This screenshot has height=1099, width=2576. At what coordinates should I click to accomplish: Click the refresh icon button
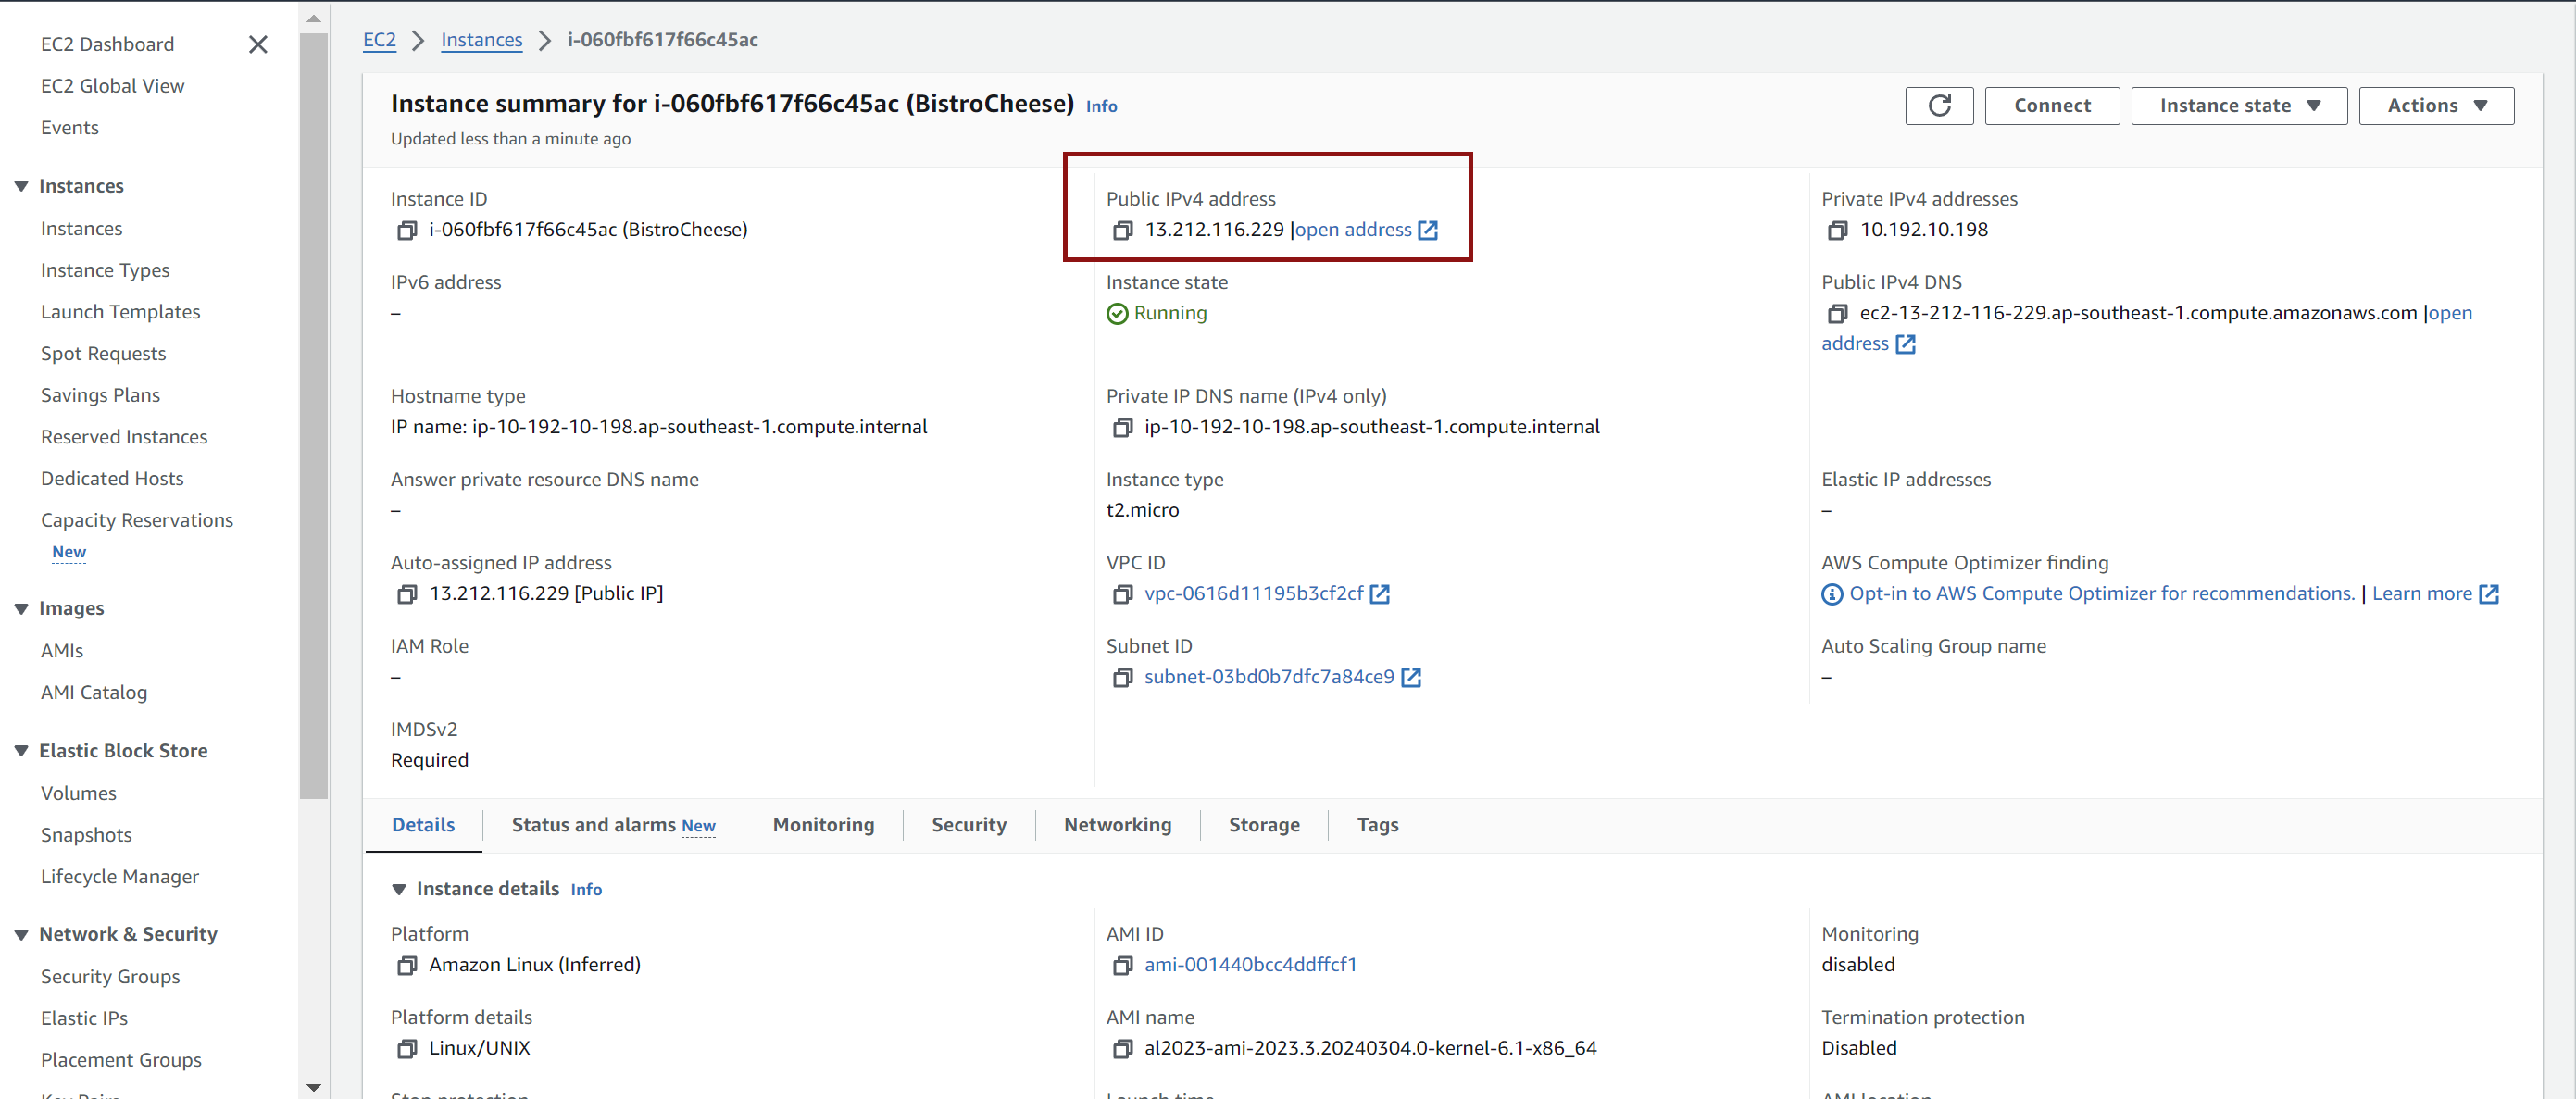(x=1939, y=105)
